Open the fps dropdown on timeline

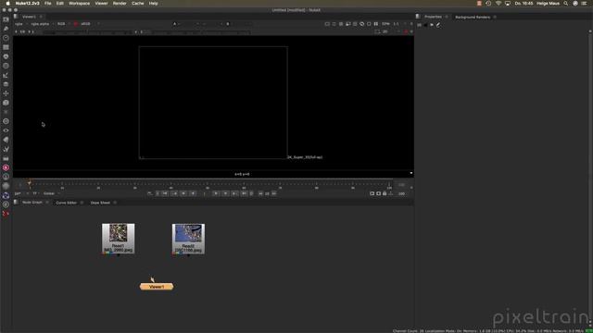tap(21, 193)
